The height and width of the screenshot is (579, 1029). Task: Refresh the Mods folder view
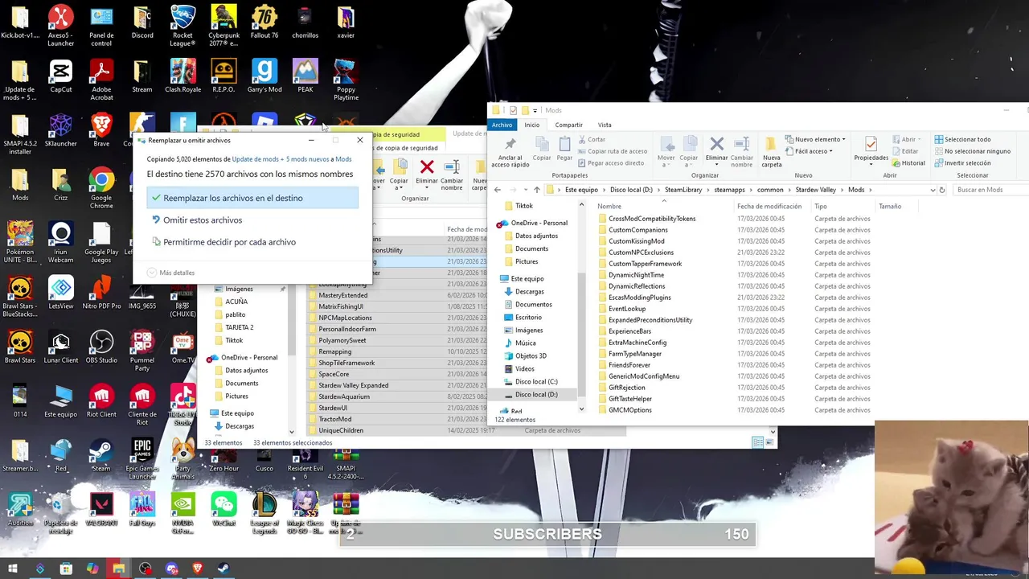tap(941, 190)
